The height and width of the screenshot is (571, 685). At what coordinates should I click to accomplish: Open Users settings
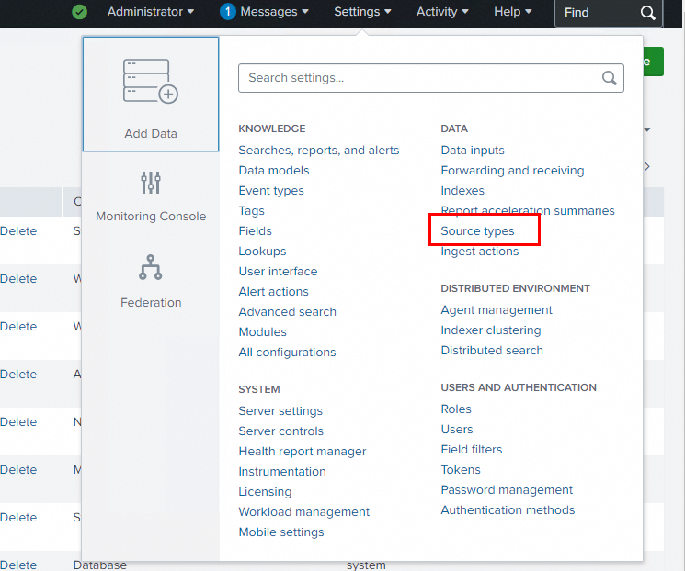point(457,430)
